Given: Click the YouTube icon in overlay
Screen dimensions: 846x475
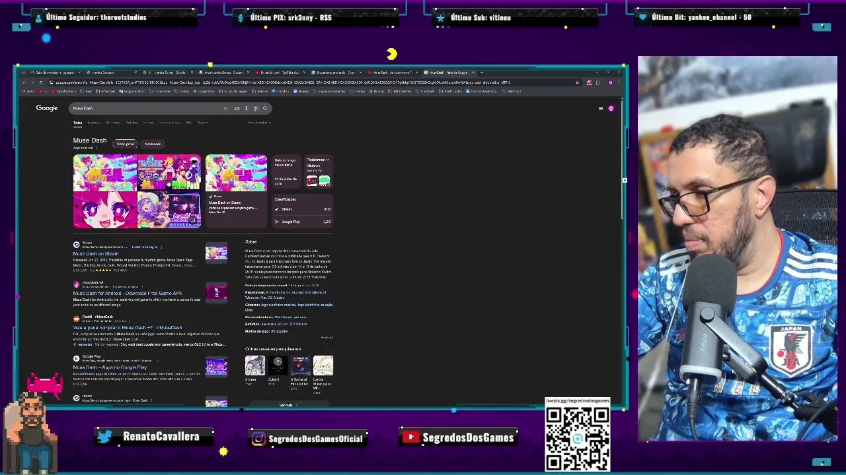Looking at the screenshot, I should pyautogui.click(x=410, y=437).
